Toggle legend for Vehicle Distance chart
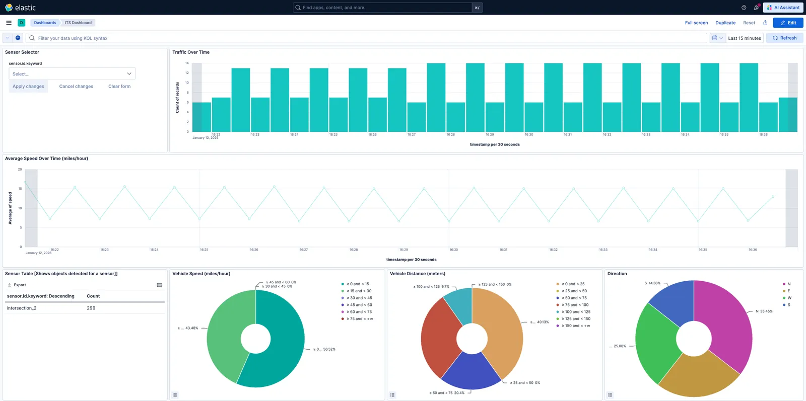This screenshot has height=401, width=806. coord(392,395)
